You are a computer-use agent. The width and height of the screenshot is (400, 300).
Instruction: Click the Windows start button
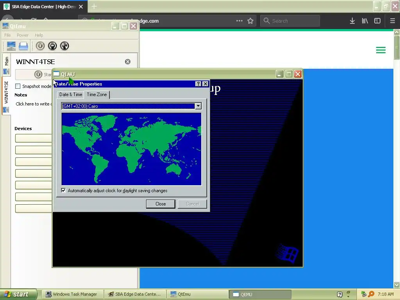[x=18, y=295]
